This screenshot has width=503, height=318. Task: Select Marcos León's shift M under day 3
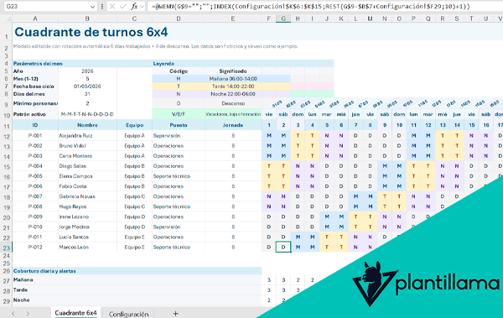[x=298, y=247]
